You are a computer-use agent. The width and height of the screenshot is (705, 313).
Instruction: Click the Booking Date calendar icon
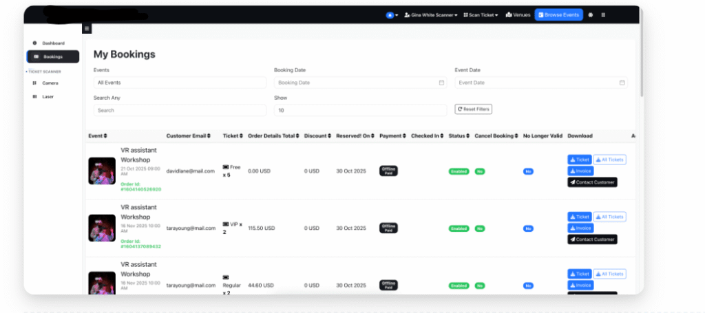pos(441,83)
